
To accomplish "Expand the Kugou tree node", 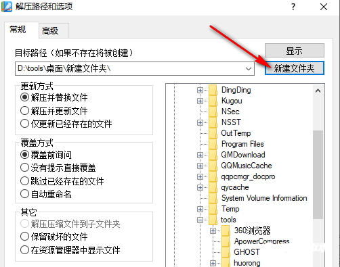I will pyautogui.click(x=200, y=101).
